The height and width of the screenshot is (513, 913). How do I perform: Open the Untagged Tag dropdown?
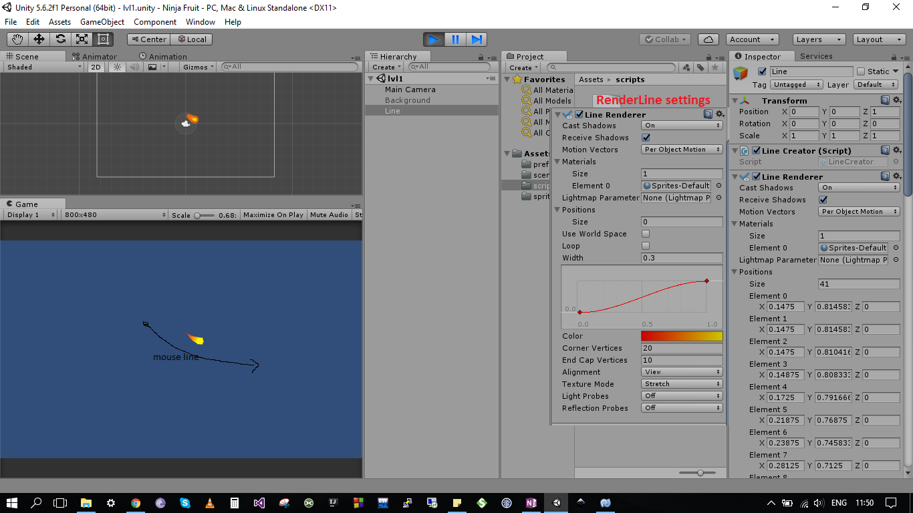coord(797,85)
